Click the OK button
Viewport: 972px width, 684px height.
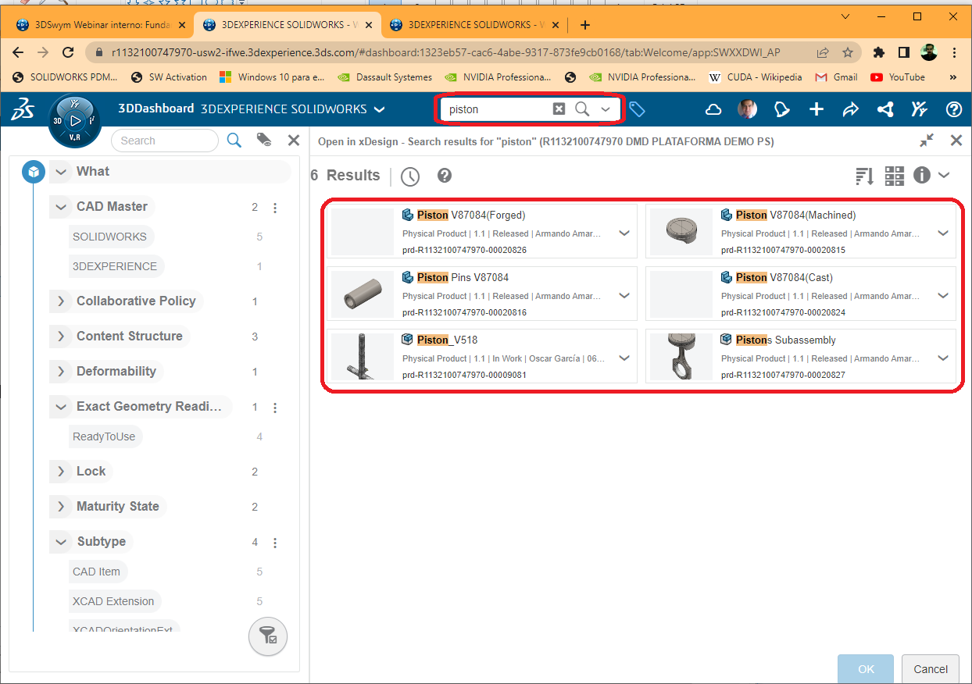coord(866,669)
